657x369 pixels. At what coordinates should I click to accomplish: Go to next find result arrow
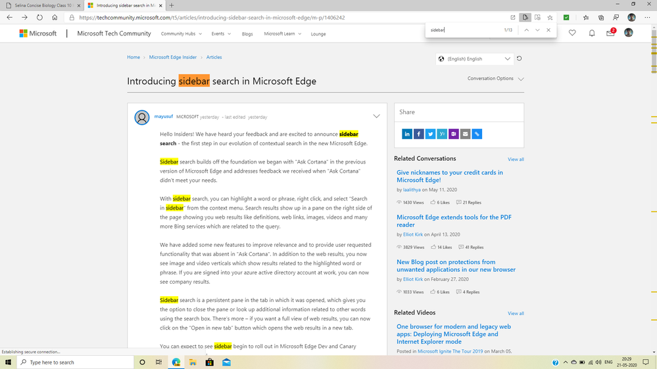(537, 30)
